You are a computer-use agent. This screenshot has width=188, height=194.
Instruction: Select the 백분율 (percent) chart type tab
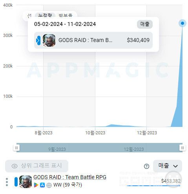(x=66, y=15)
